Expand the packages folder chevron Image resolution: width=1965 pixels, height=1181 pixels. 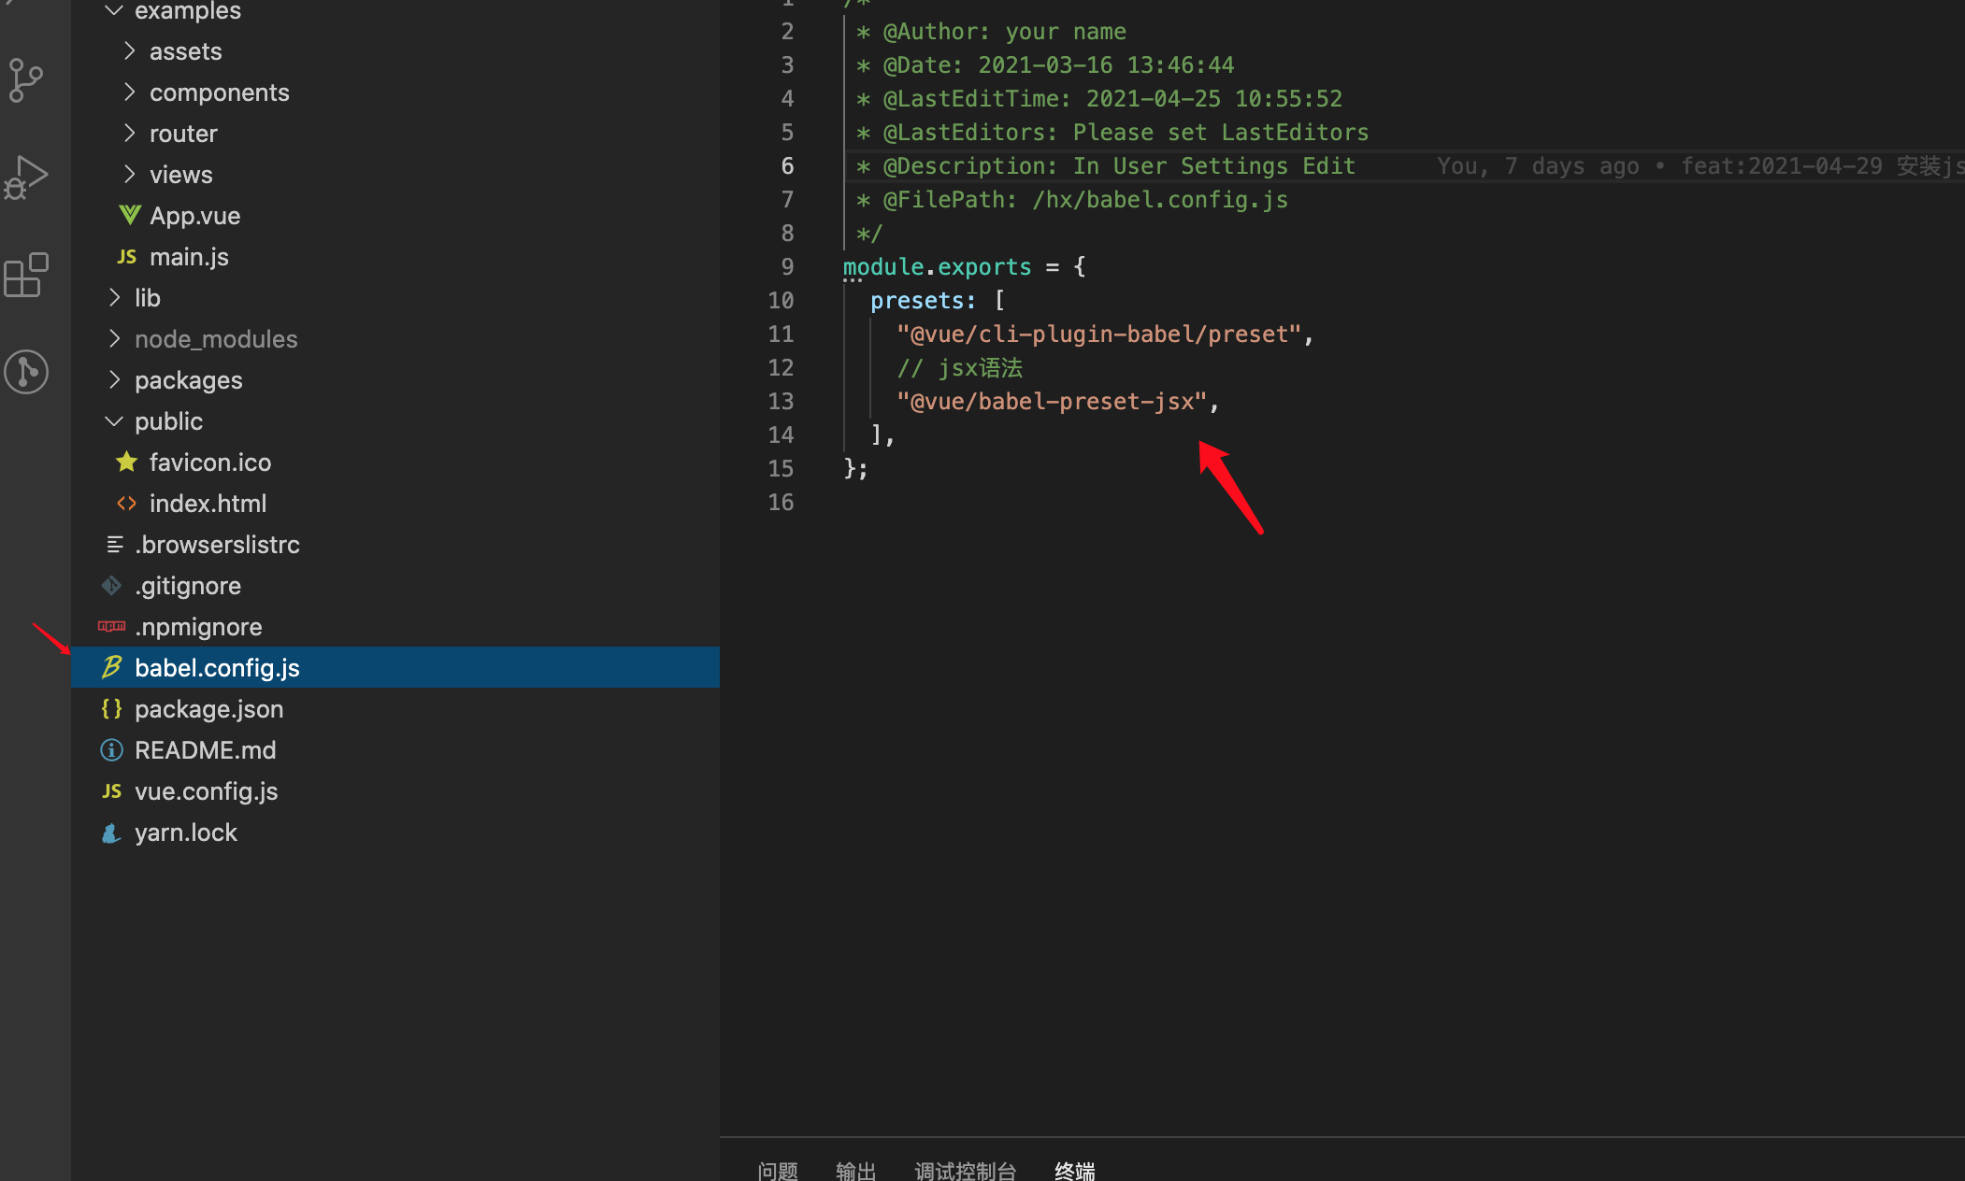114,379
